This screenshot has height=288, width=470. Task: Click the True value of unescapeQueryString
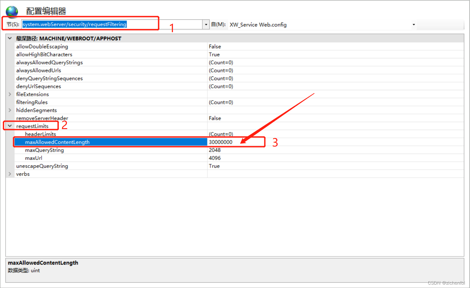click(x=214, y=166)
